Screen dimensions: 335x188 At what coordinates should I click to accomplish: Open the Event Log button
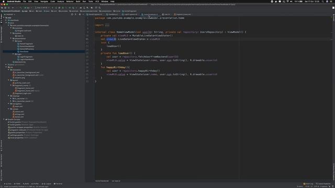(x=308, y=184)
